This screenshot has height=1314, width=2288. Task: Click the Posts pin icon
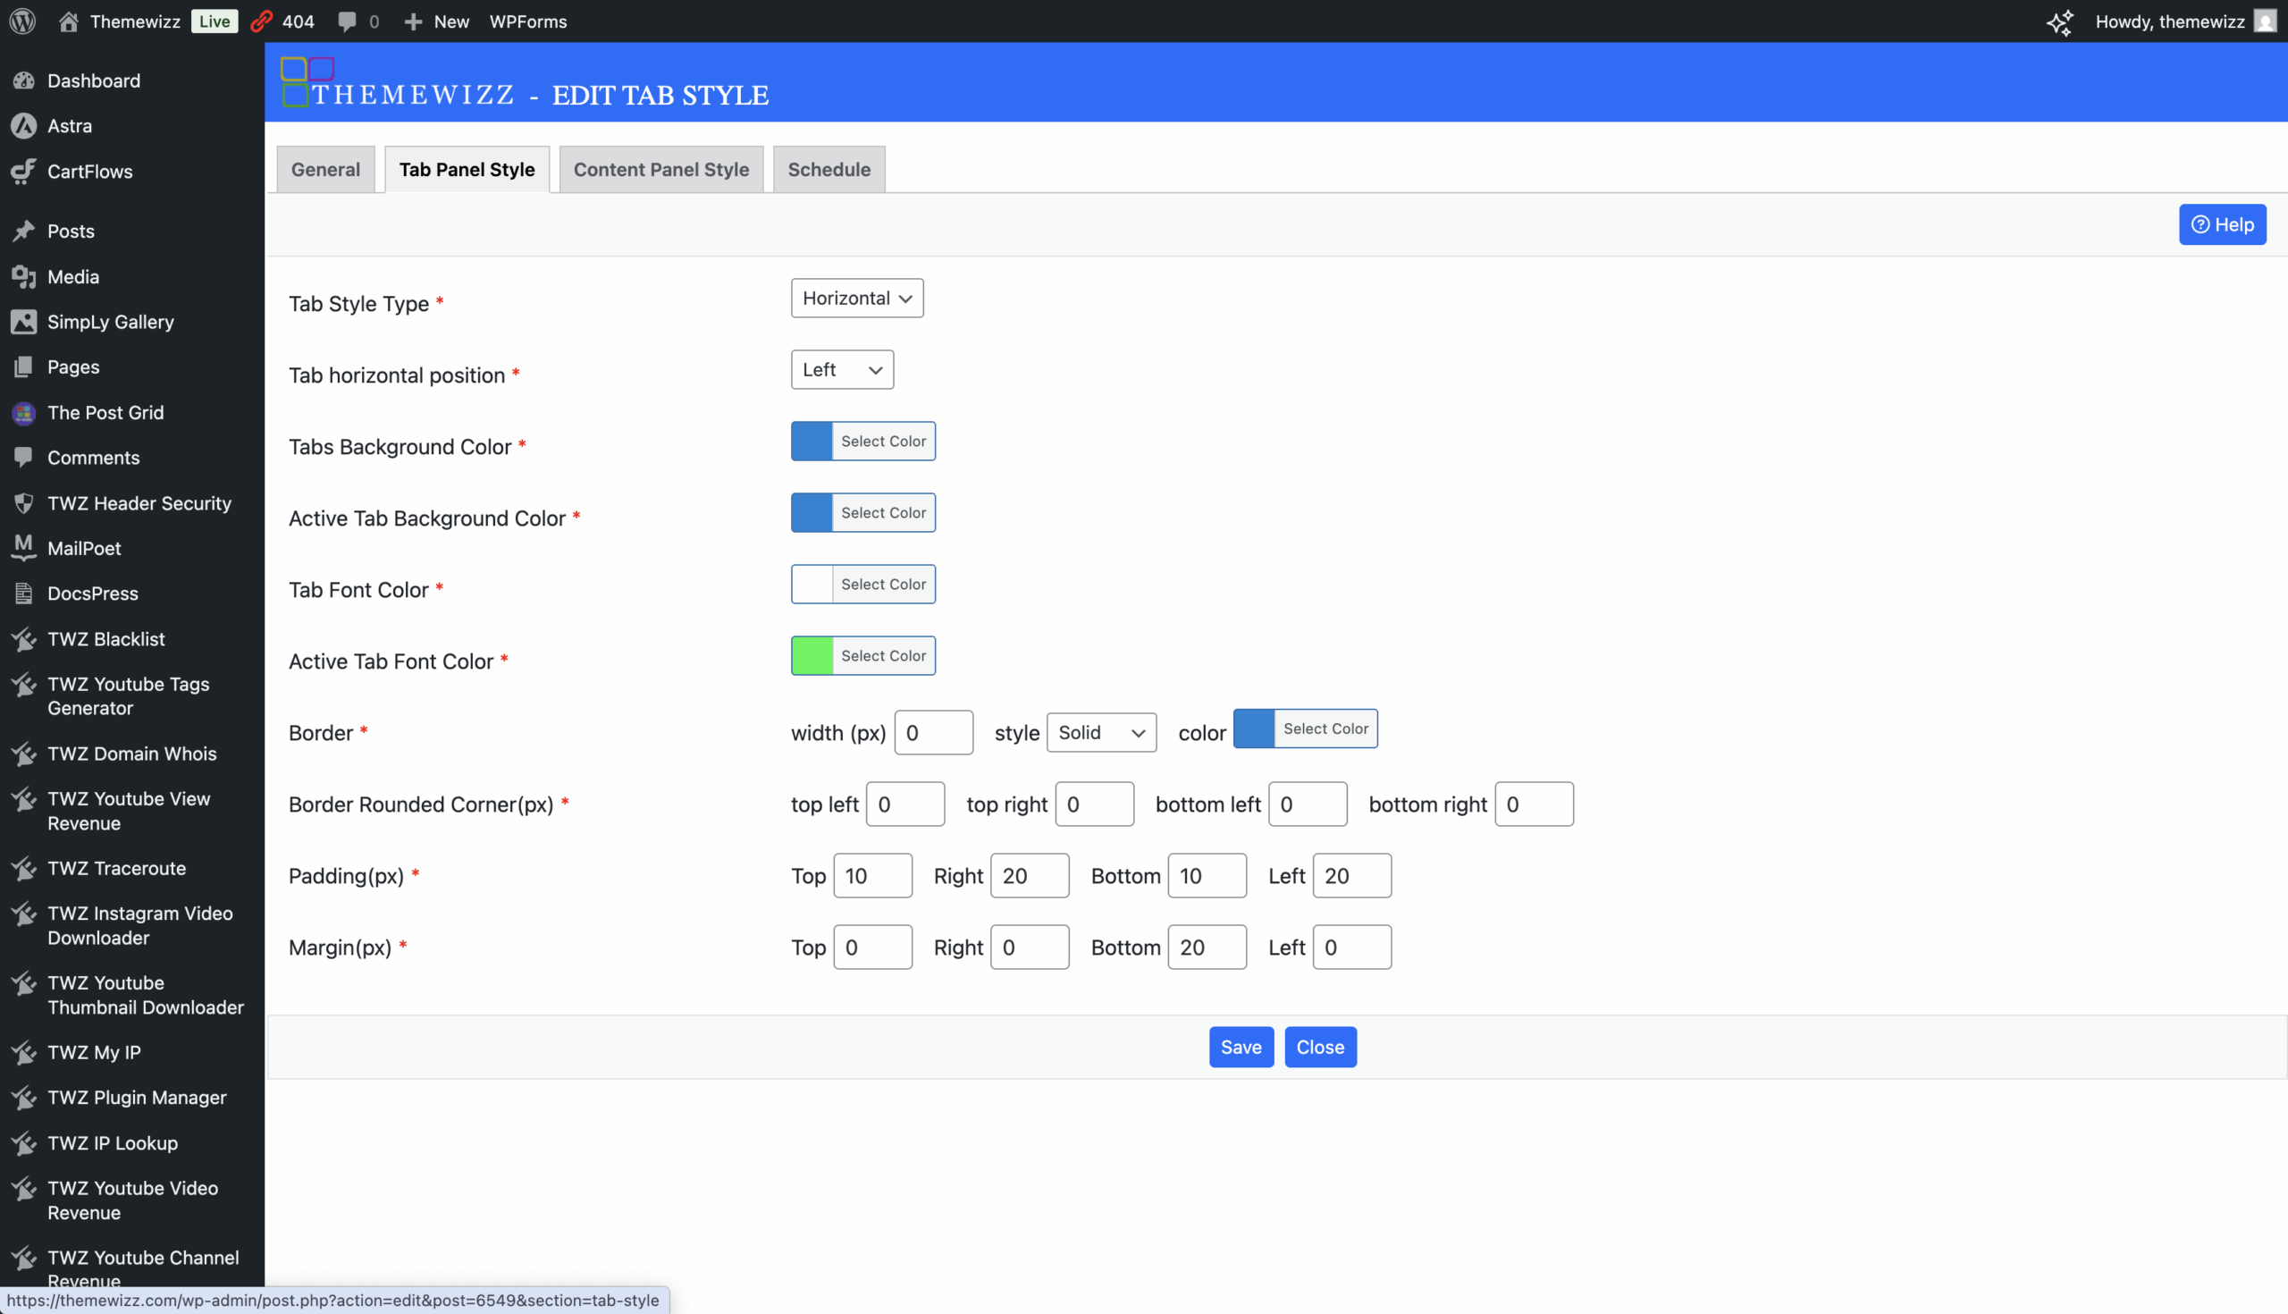click(x=24, y=231)
